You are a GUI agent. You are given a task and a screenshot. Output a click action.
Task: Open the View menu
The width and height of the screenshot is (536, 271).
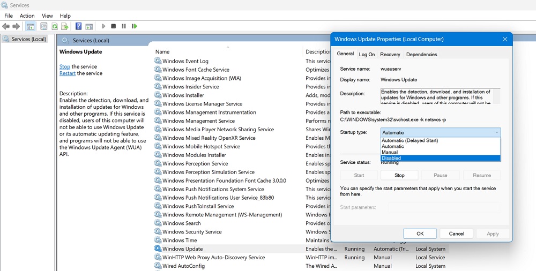point(47,16)
